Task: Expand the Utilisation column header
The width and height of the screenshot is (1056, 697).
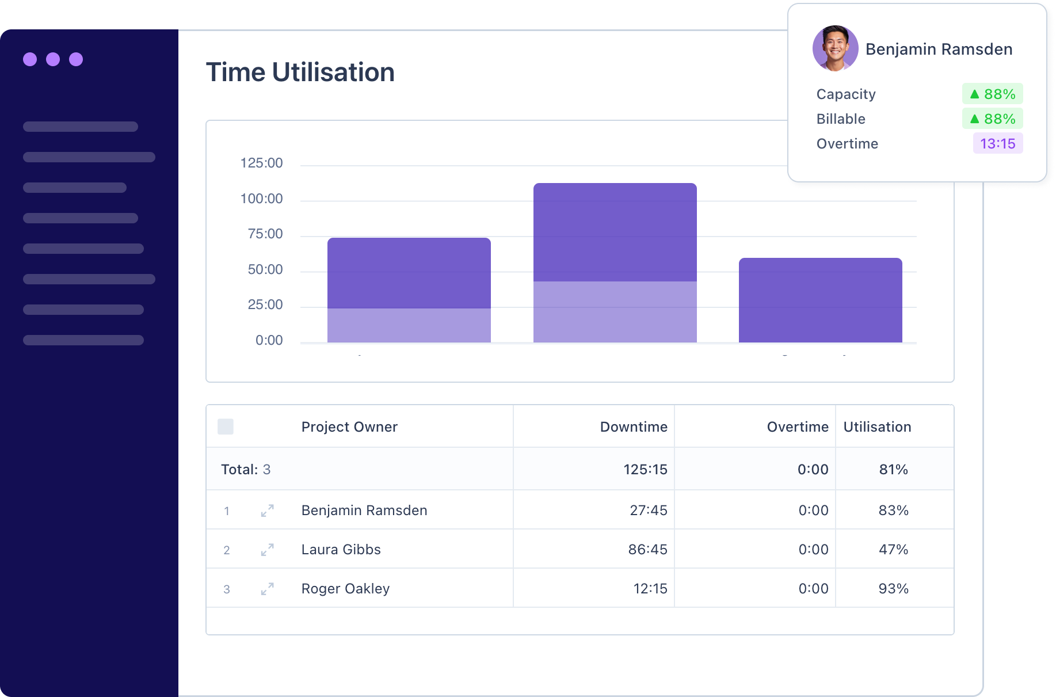Action: 877,426
